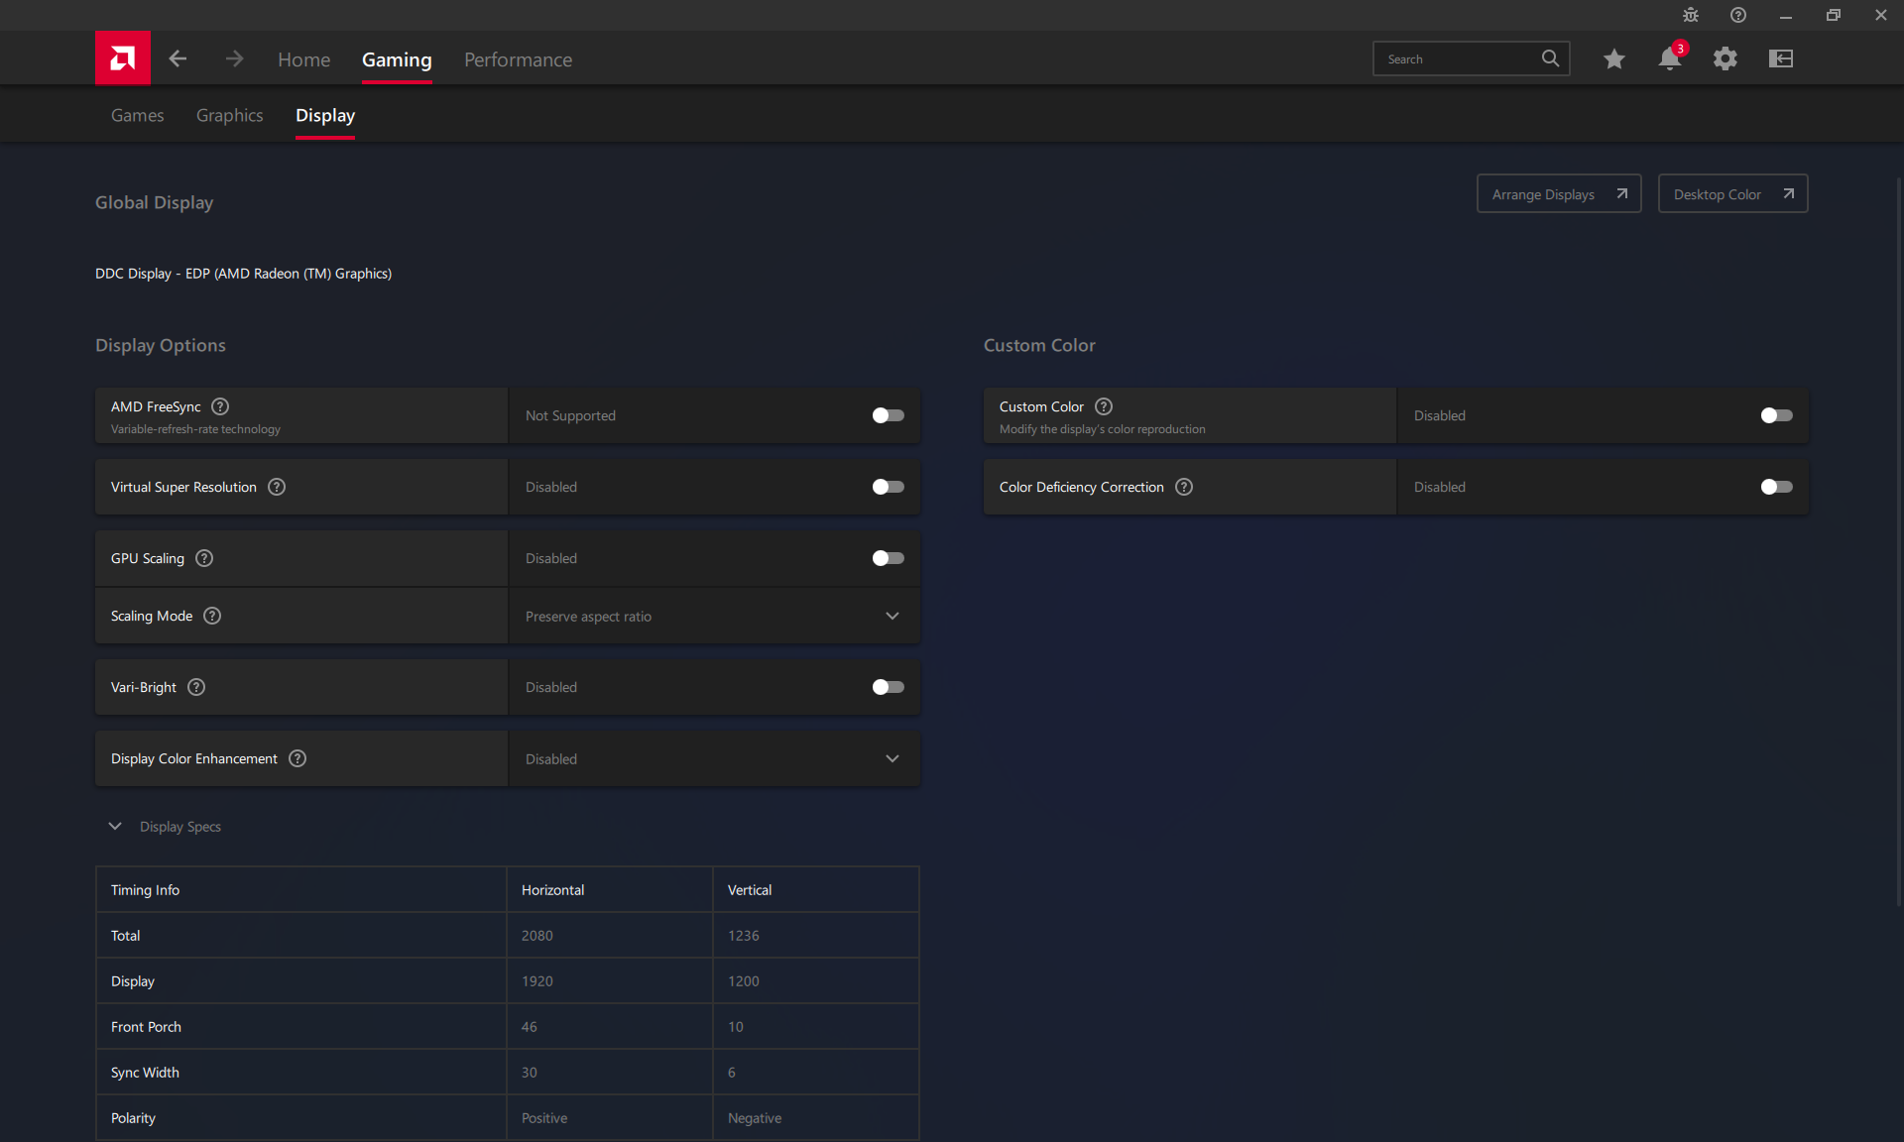Turn on GPU Scaling switch

pos(888,558)
